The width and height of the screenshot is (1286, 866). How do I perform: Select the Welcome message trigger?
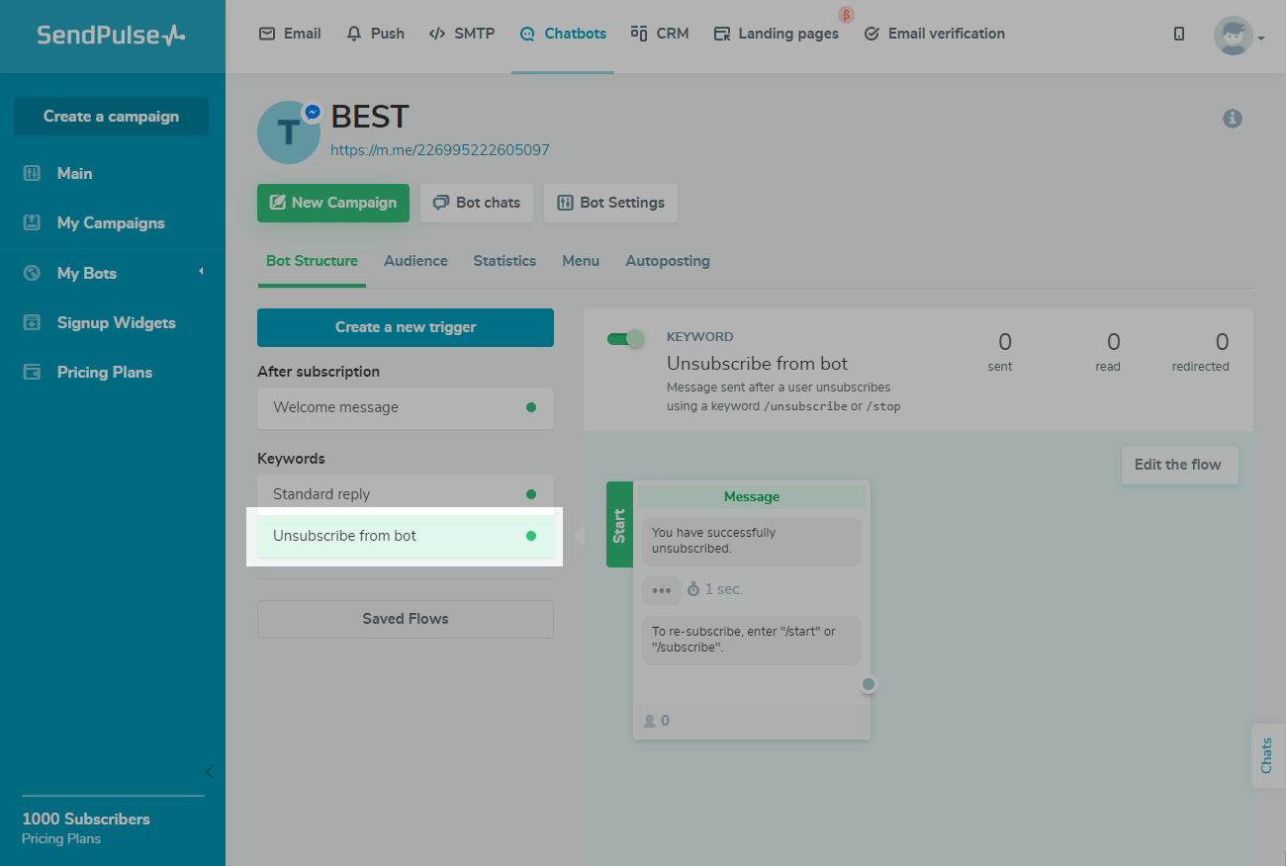click(x=406, y=407)
